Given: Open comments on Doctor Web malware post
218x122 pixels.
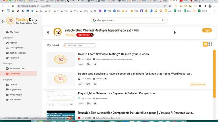Looking at the screenshot, I should coord(88,84).
